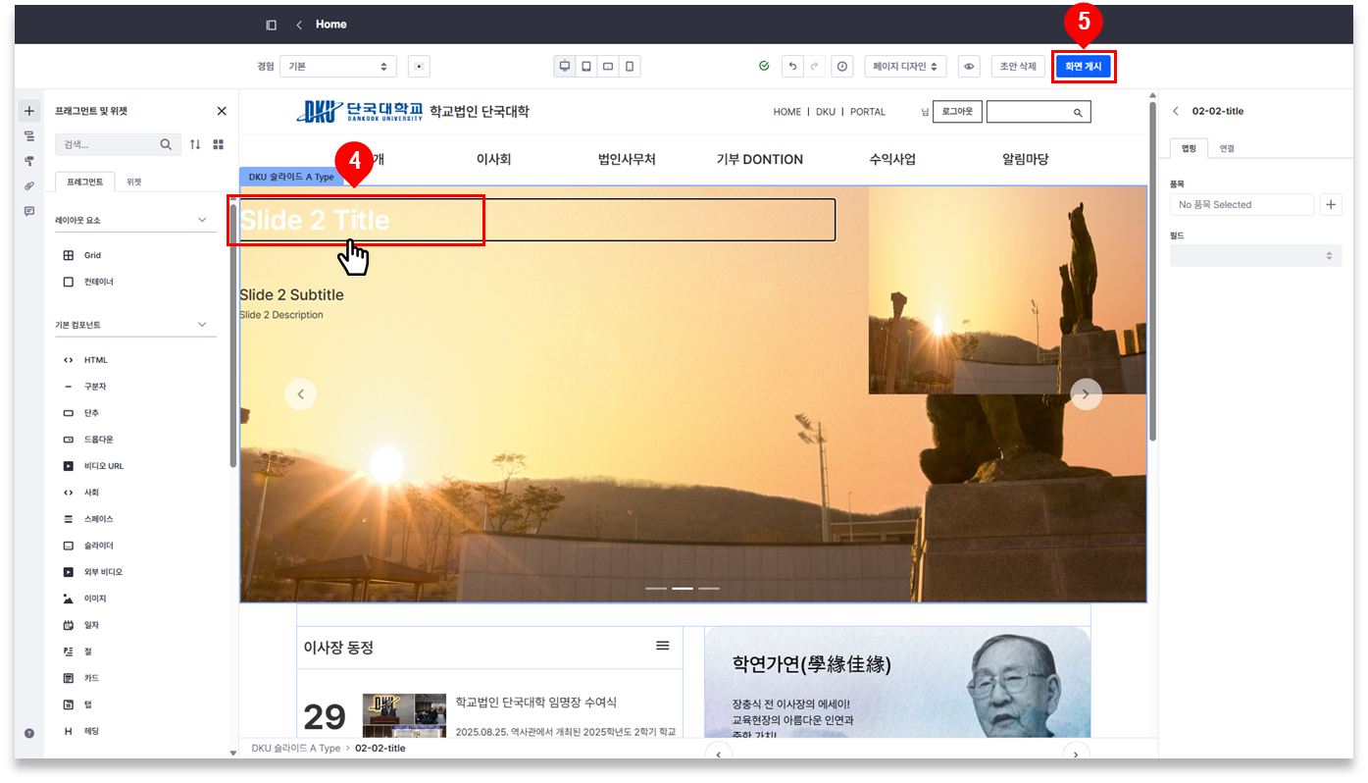Viewport: 1368px width, 783px height.
Task: Collapse the 레이아웃 요소 section
Action: tap(202, 220)
